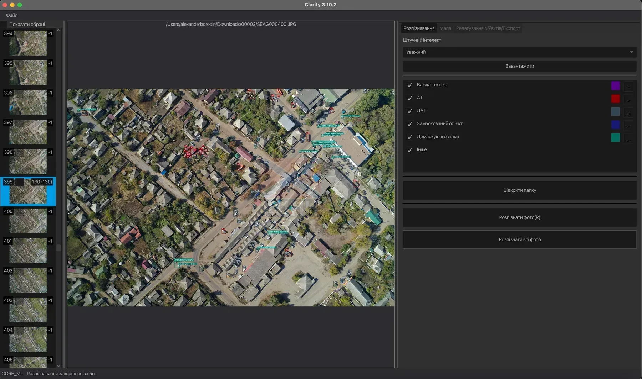Open the Файл menu
The image size is (642, 379).
[x=12, y=15]
